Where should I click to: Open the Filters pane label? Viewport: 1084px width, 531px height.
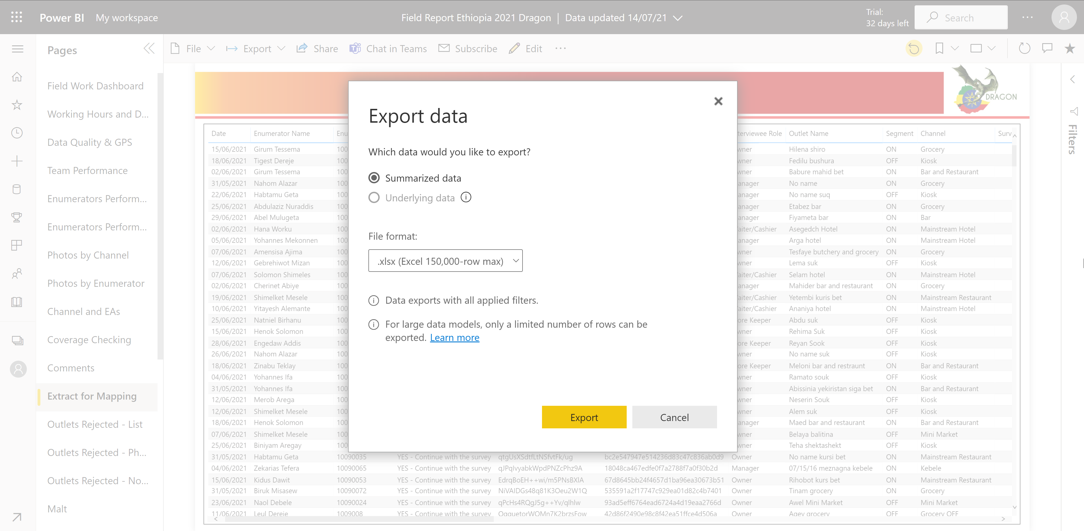[1072, 139]
